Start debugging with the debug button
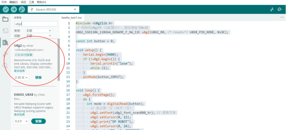Viewport: 286px width, 130px height. pos(22,9)
